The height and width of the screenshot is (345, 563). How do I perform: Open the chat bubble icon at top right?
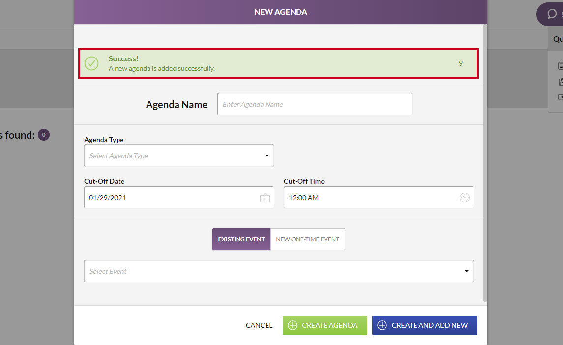[552, 14]
